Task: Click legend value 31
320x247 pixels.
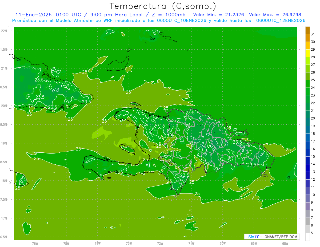Action: 313,34
